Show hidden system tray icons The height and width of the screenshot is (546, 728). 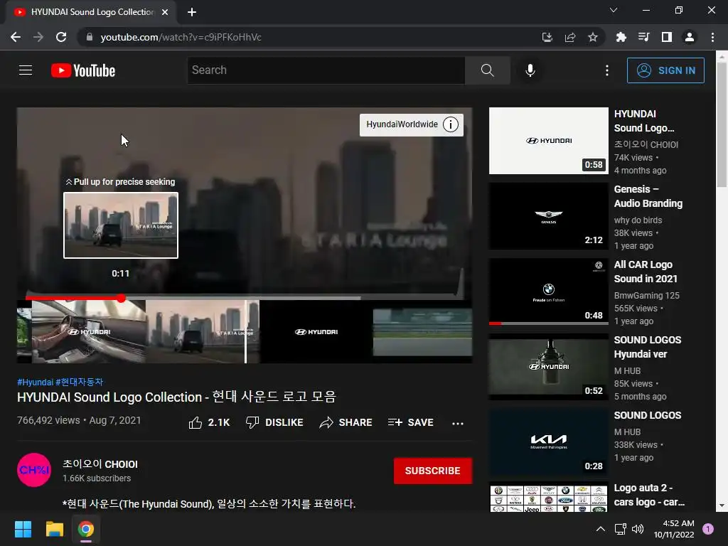pos(600,529)
